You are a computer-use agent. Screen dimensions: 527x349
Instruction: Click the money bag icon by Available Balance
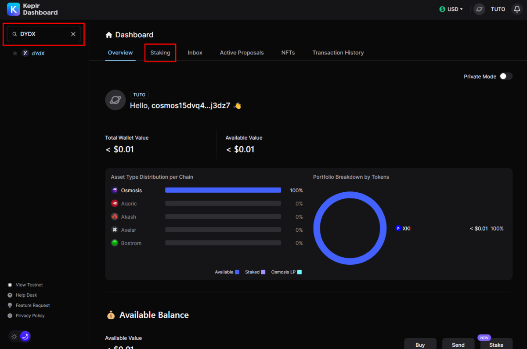click(x=111, y=315)
